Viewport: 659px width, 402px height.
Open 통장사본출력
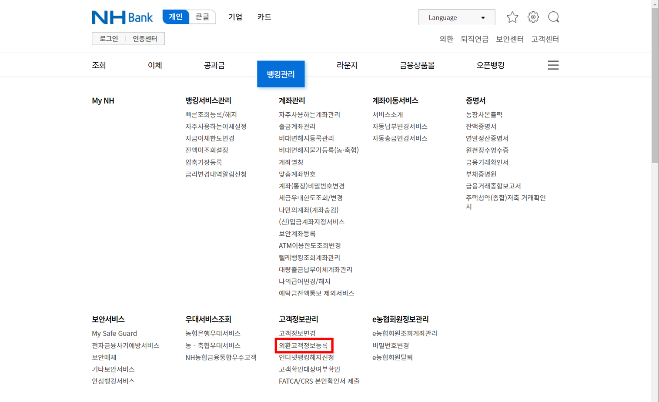tap(484, 114)
